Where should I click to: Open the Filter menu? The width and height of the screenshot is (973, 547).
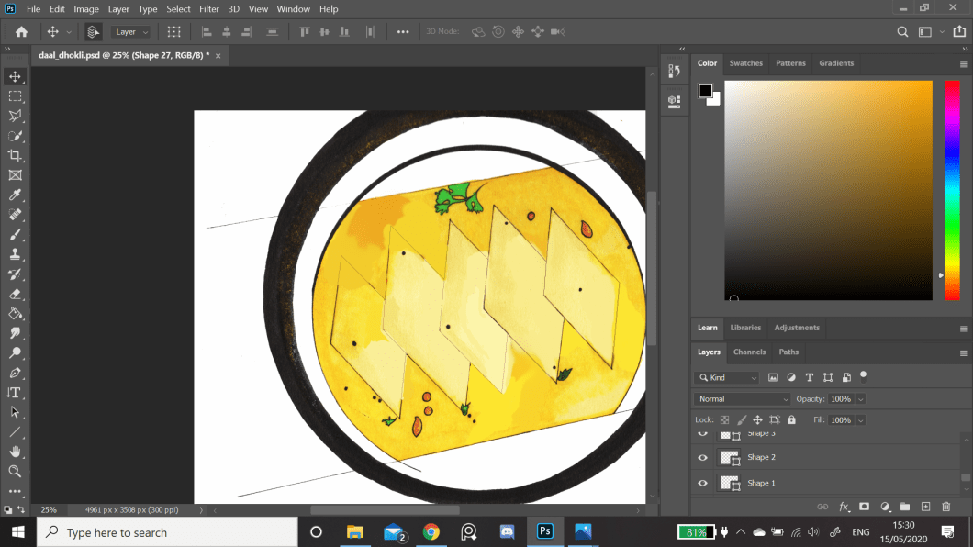pos(209,9)
